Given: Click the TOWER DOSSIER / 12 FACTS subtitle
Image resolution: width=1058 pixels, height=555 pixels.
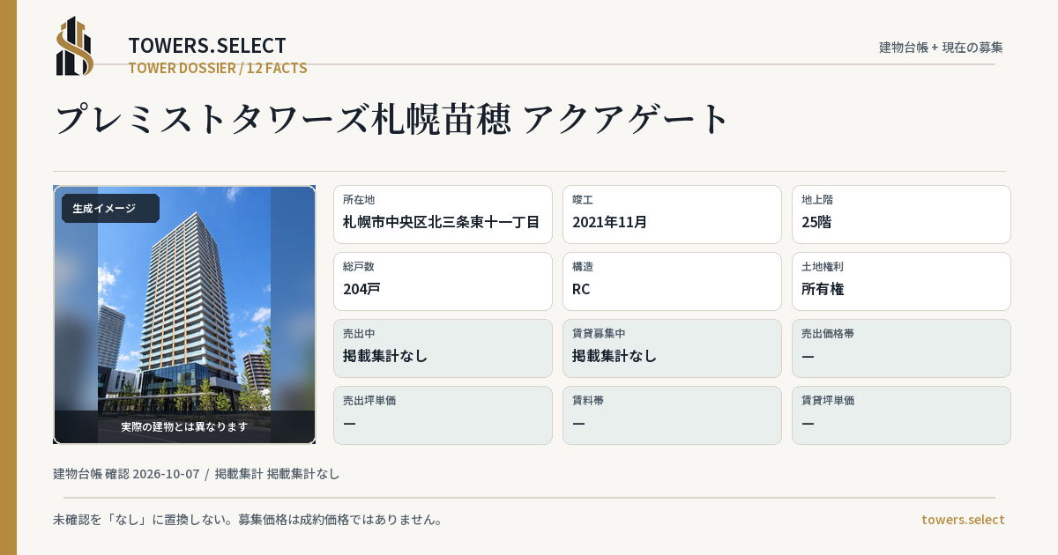Looking at the screenshot, I should 218,68.
